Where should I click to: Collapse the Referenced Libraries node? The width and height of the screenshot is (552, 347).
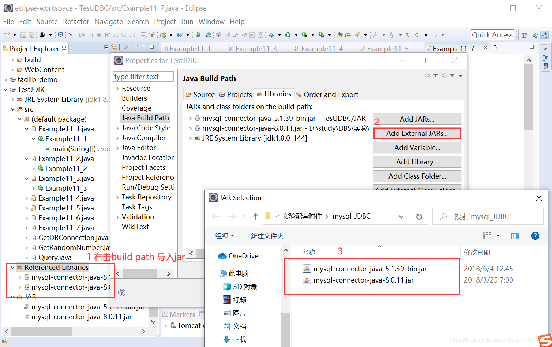coord(13,268)
